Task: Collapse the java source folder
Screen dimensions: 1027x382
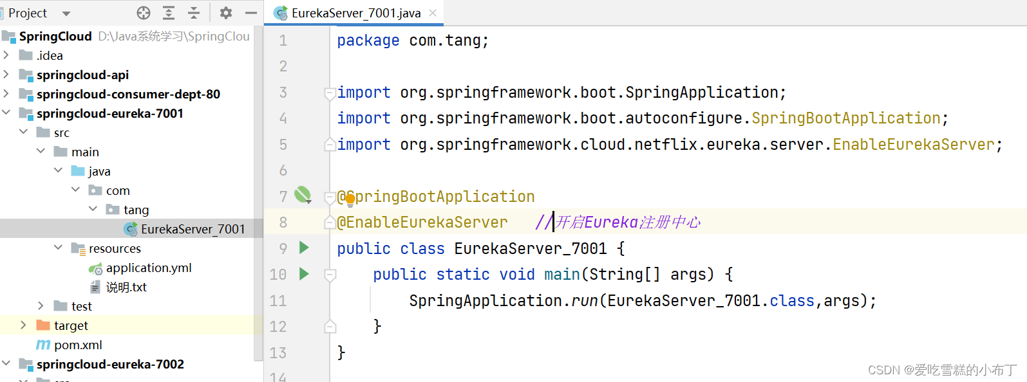Action: point(59,171)
